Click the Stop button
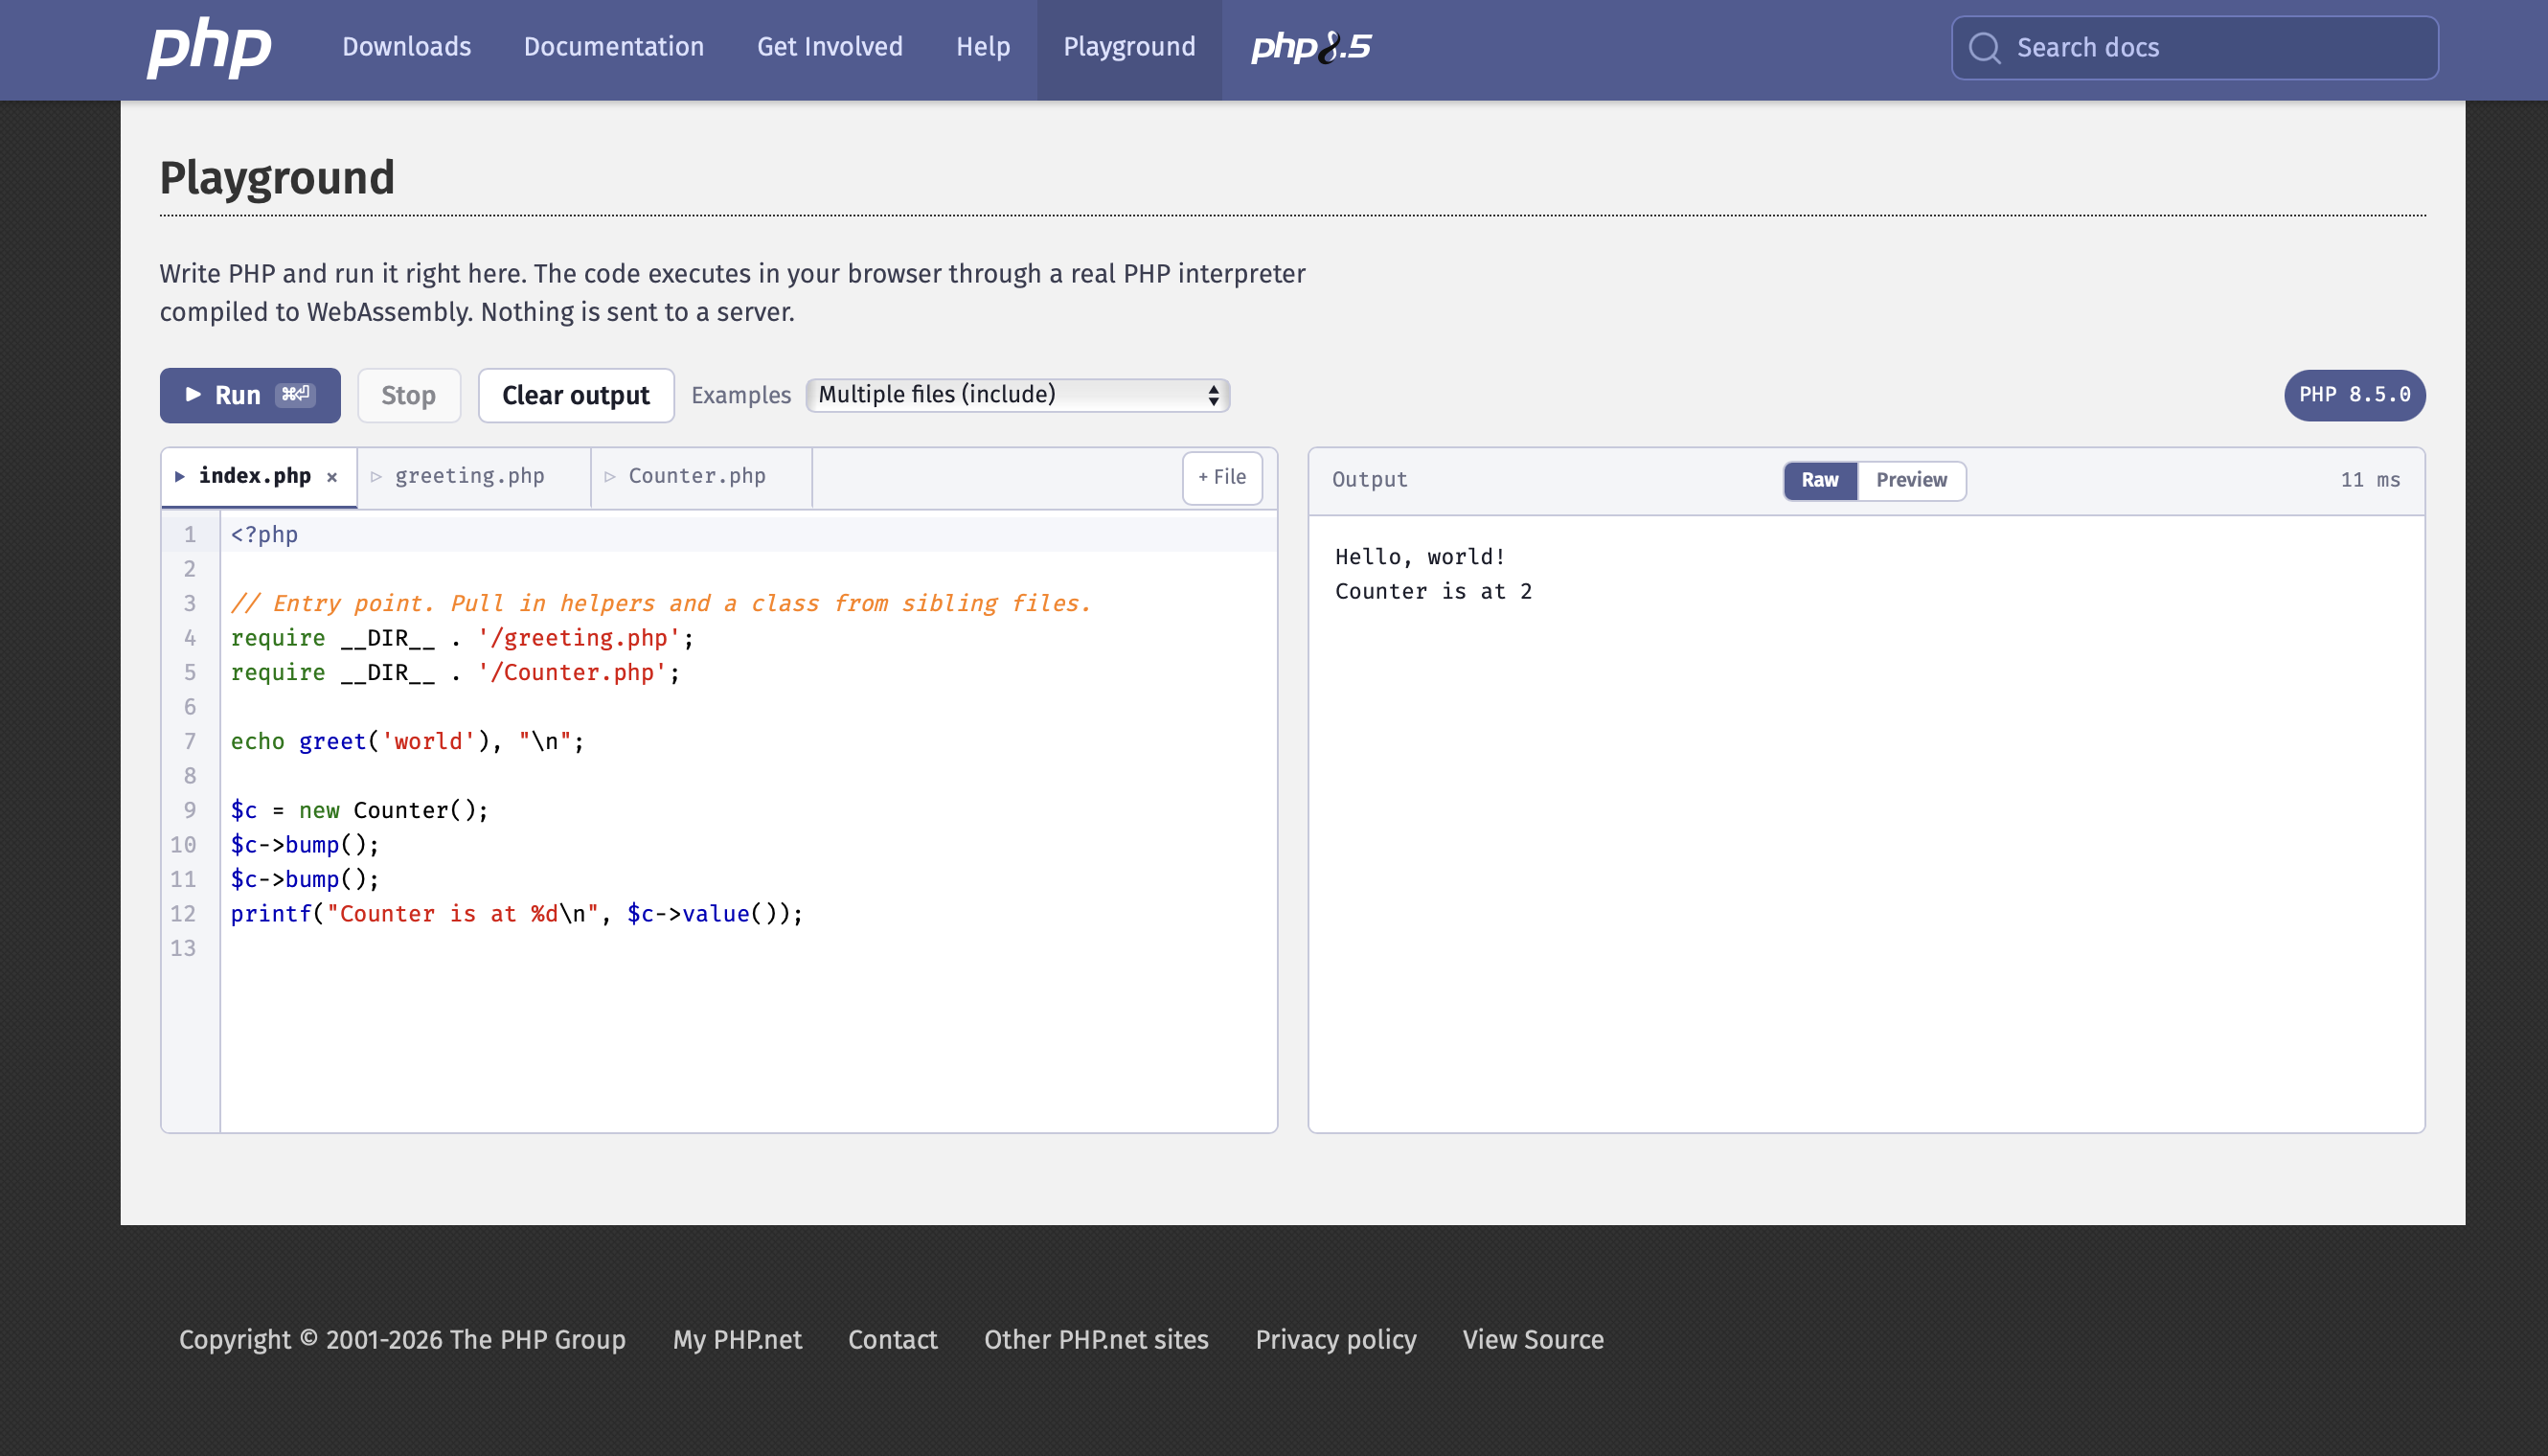 pyautogui.click(x=408, y=395)
